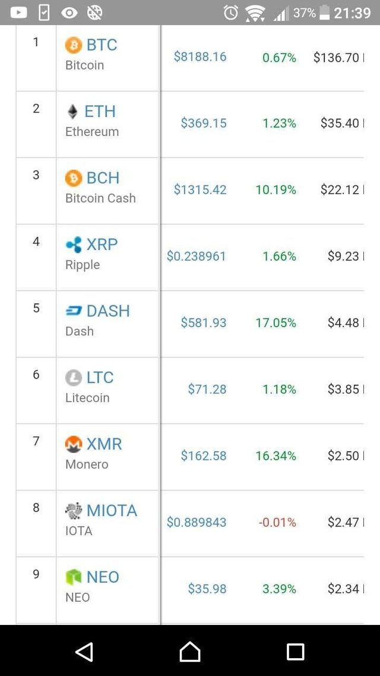The image size is (380, 676).
Task: Tap the Ethereum diamond icon
Action: (x=72, y=111)
